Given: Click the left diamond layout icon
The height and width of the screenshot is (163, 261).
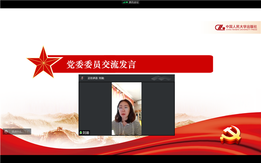Looking at the screenshot, I should (156, 78).
